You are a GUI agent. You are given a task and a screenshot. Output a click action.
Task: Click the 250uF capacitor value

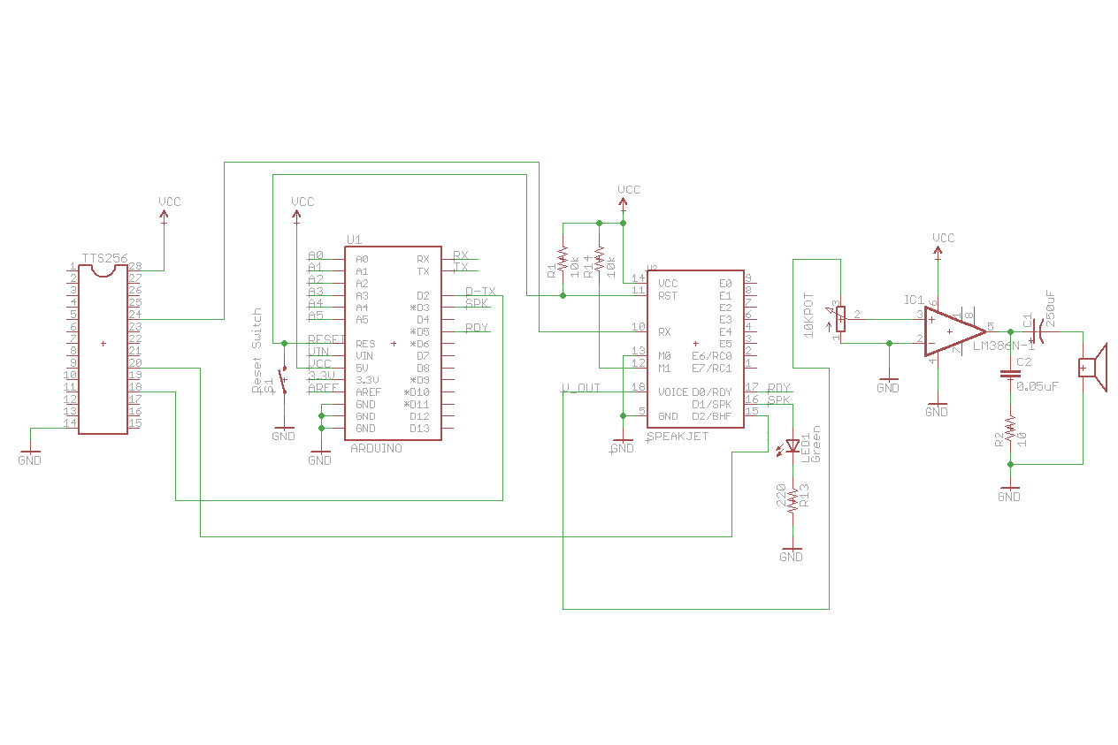[1051, 308]
